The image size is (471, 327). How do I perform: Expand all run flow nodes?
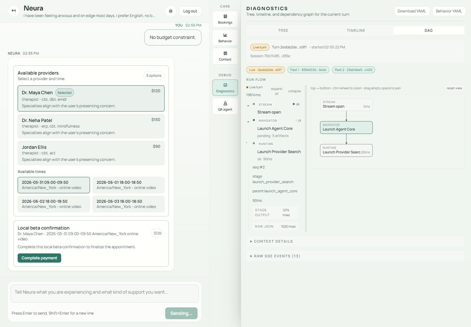(277, 91)
